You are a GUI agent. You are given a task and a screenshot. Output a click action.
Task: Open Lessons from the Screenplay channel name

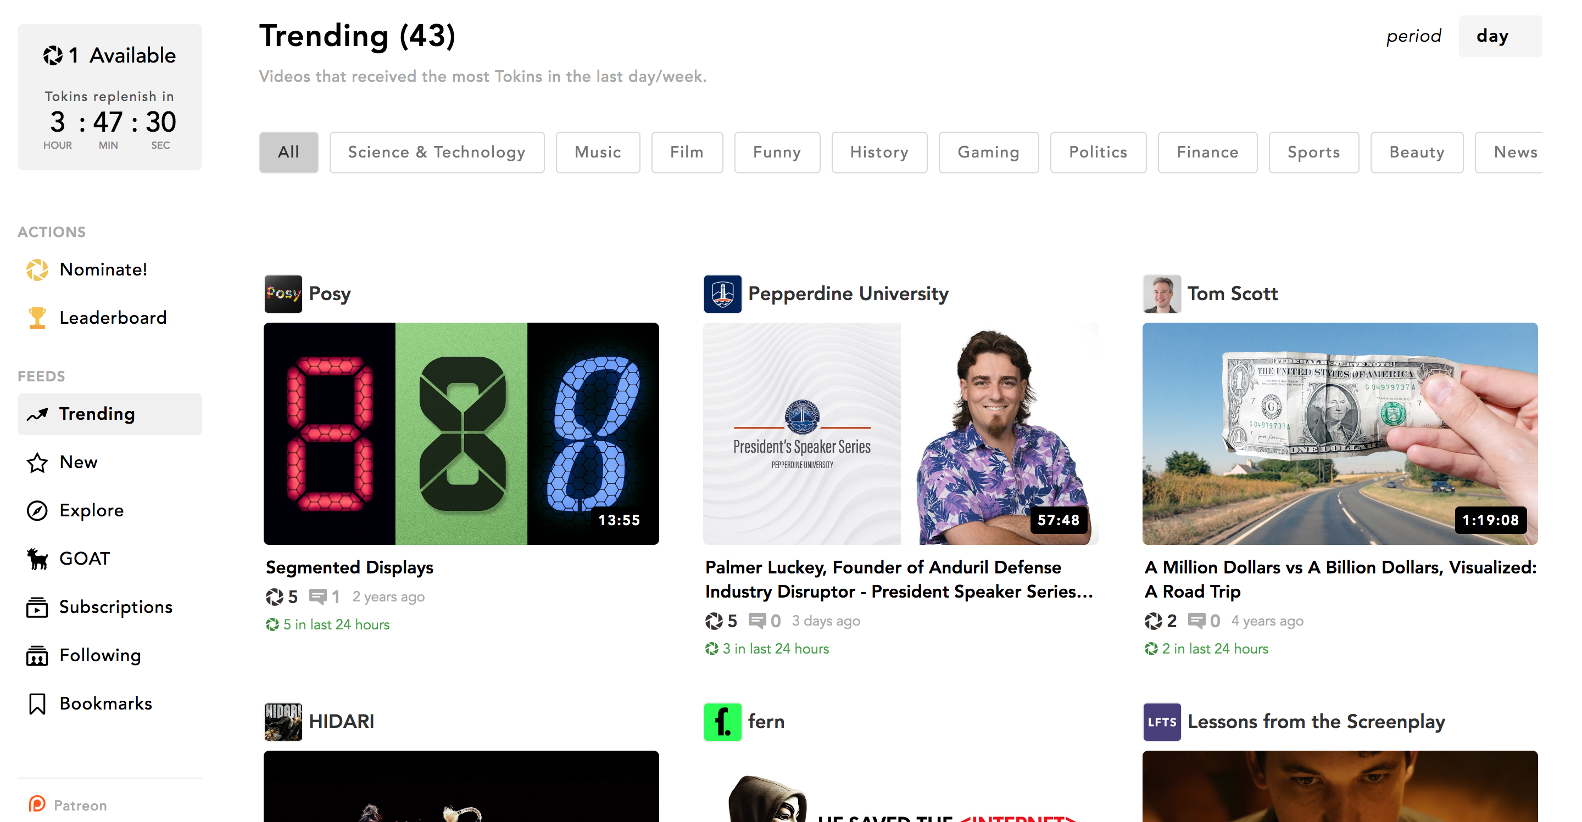1316,722
